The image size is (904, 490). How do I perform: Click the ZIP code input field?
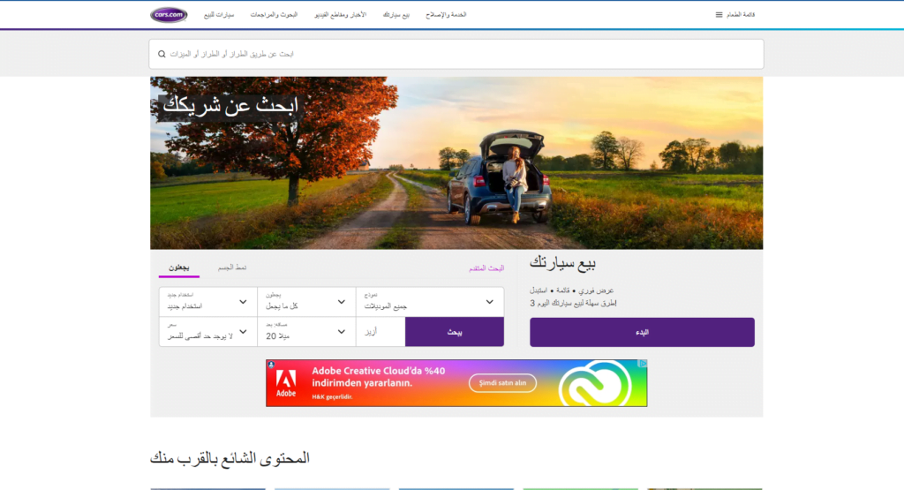click(380, 332)
